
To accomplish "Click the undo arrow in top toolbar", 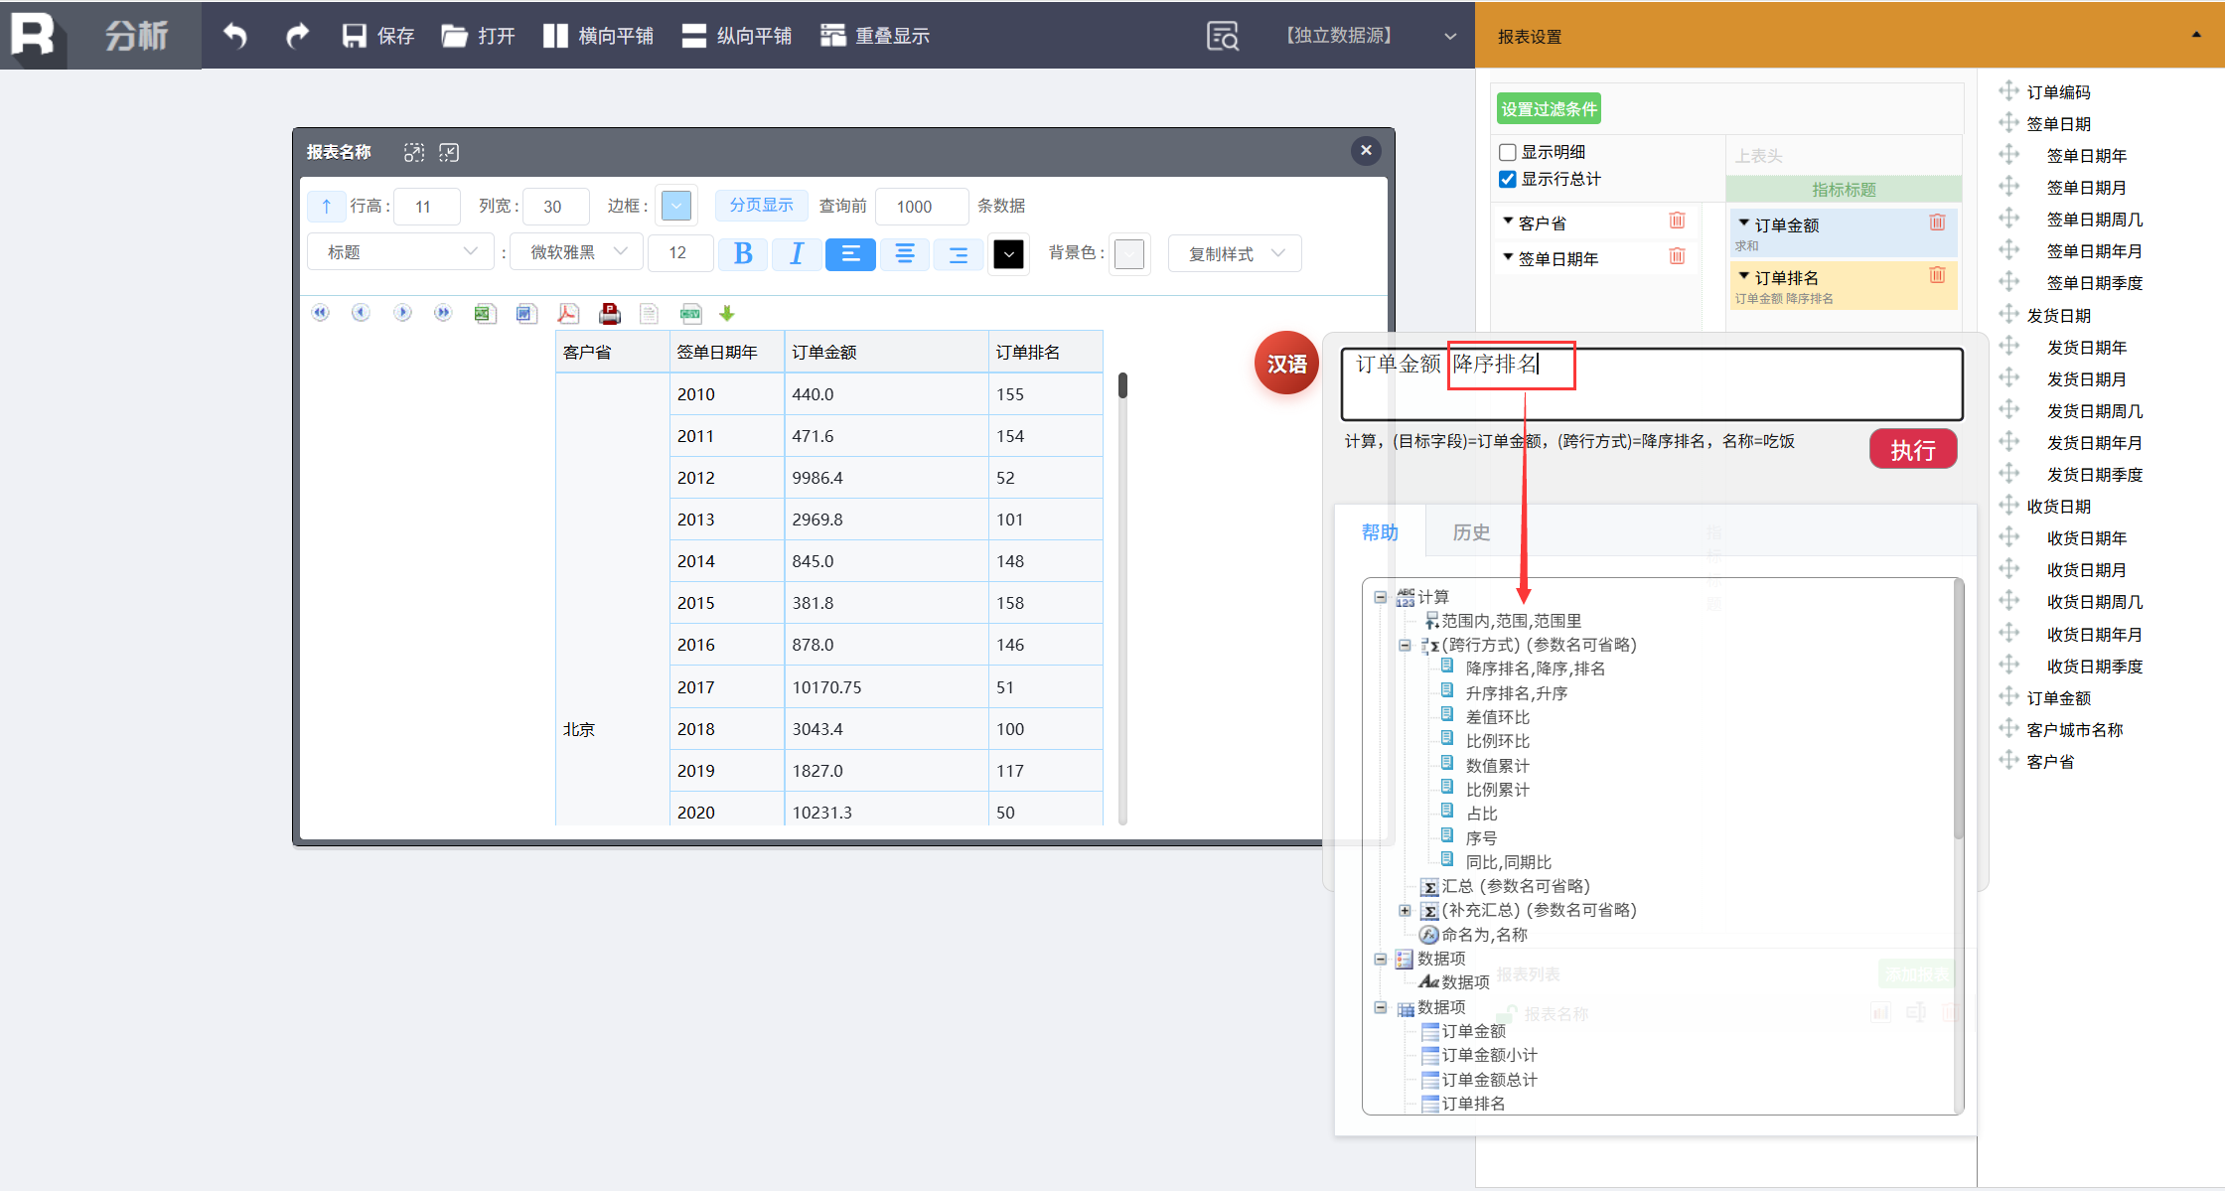I will coord(234,36).
